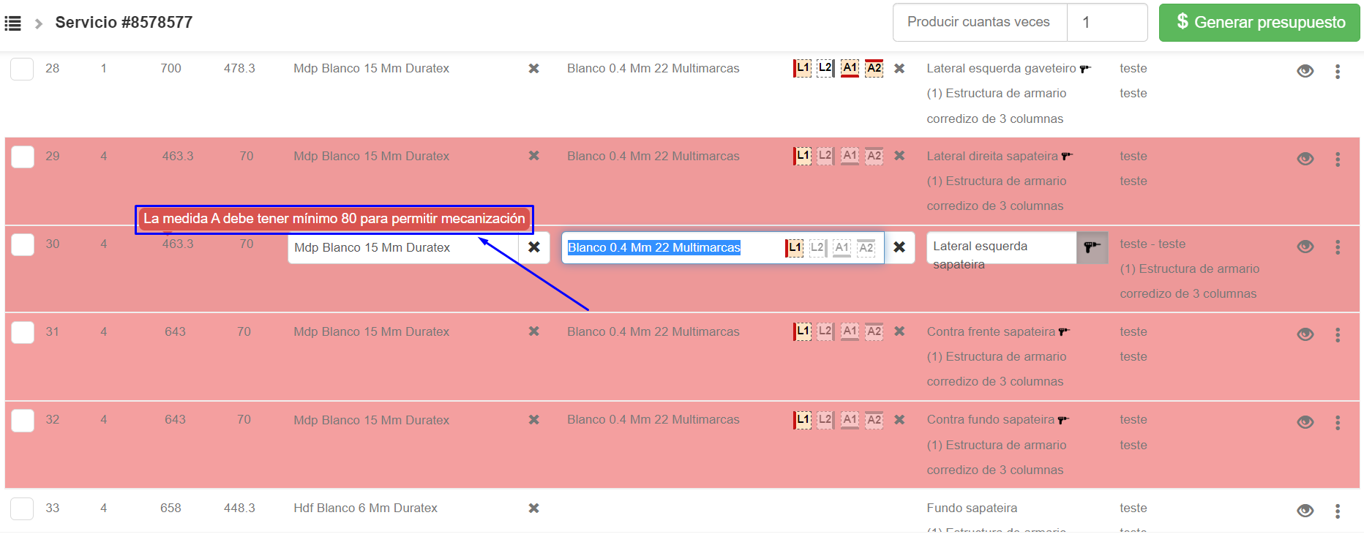Remove material Mdp Blanco in row 32
This screenshot has width=1364, height=537.
coord(534,420)
